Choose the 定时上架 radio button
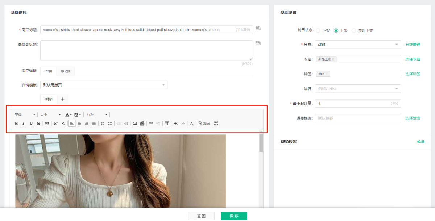This screenshot has width=435, height=221. tap(354, 30)
